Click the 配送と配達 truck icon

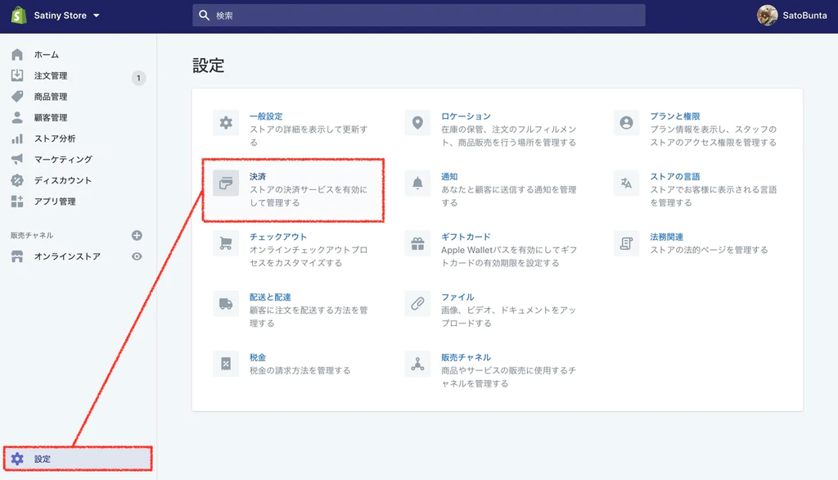point(225,304)
